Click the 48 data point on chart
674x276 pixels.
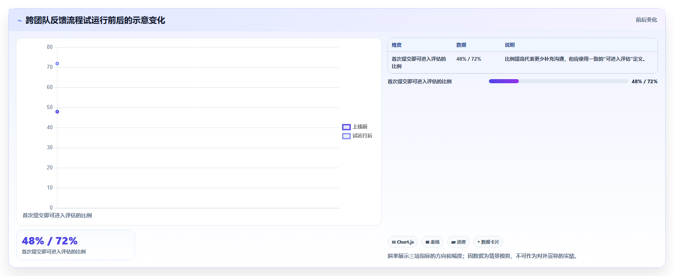[57, 112]
